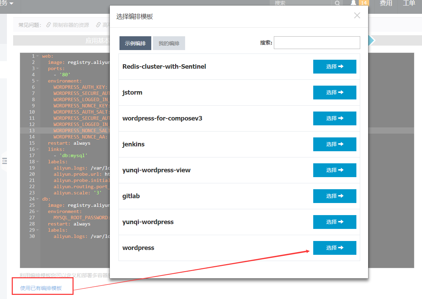Click the MYSQL_ROOT_PASSWORD line in editor
Viewport: 422px width, 299px height.
tap(81, 218)
